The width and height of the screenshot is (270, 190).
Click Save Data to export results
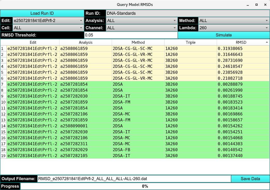coord(250,179)
